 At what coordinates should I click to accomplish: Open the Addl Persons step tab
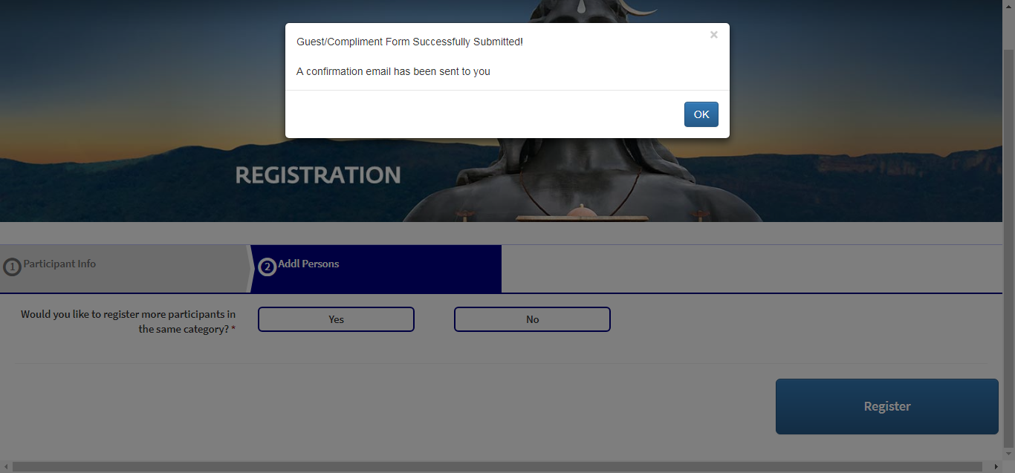[375, 268]
